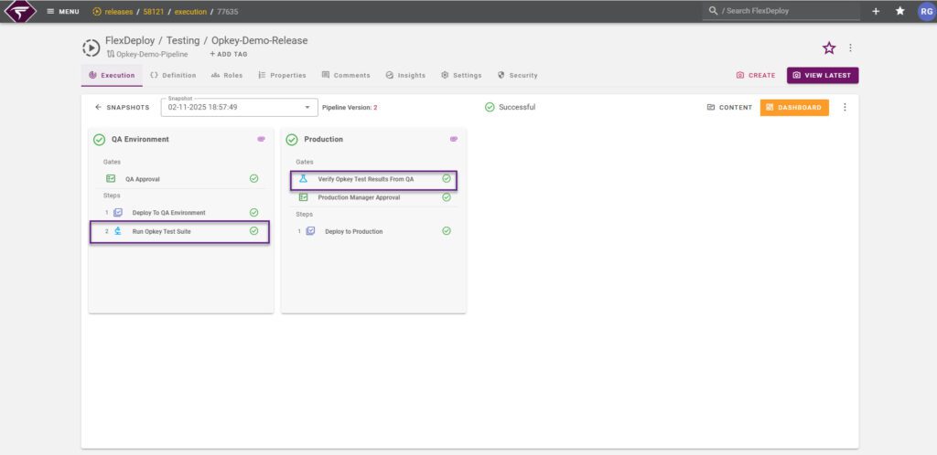937x455 pixels.
Task: Click the Testing folder in the title path
Action: point(183,40)
